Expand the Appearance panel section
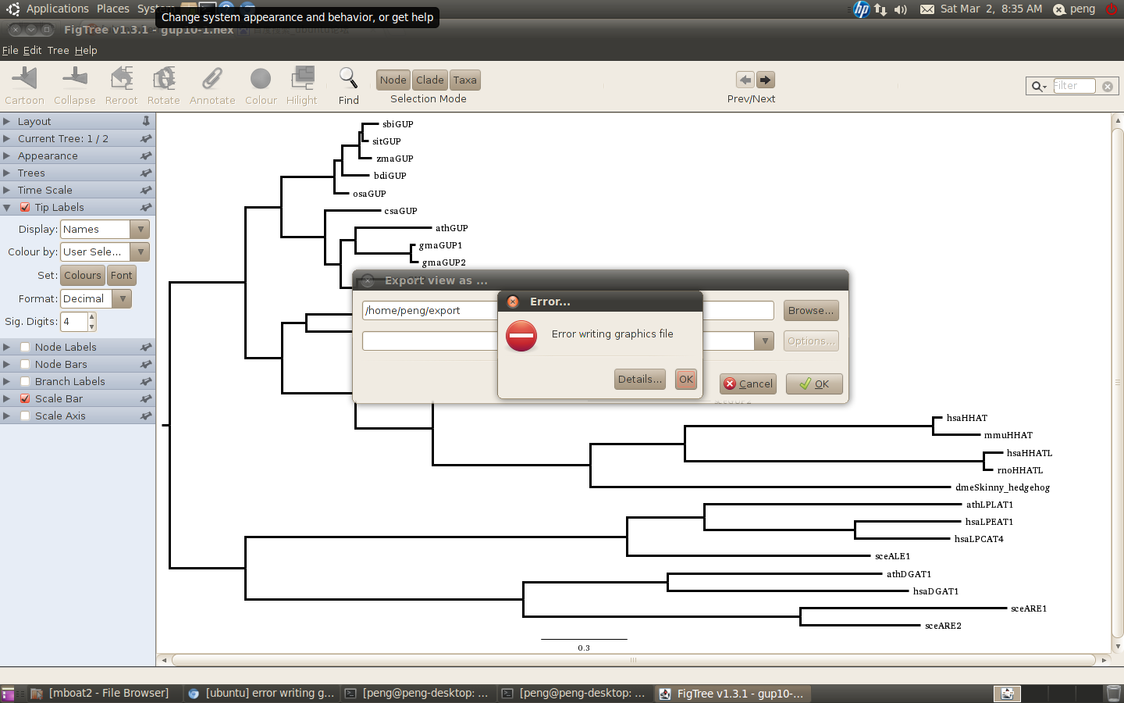The image size is (1124, 703). click(x=48, y=156)
